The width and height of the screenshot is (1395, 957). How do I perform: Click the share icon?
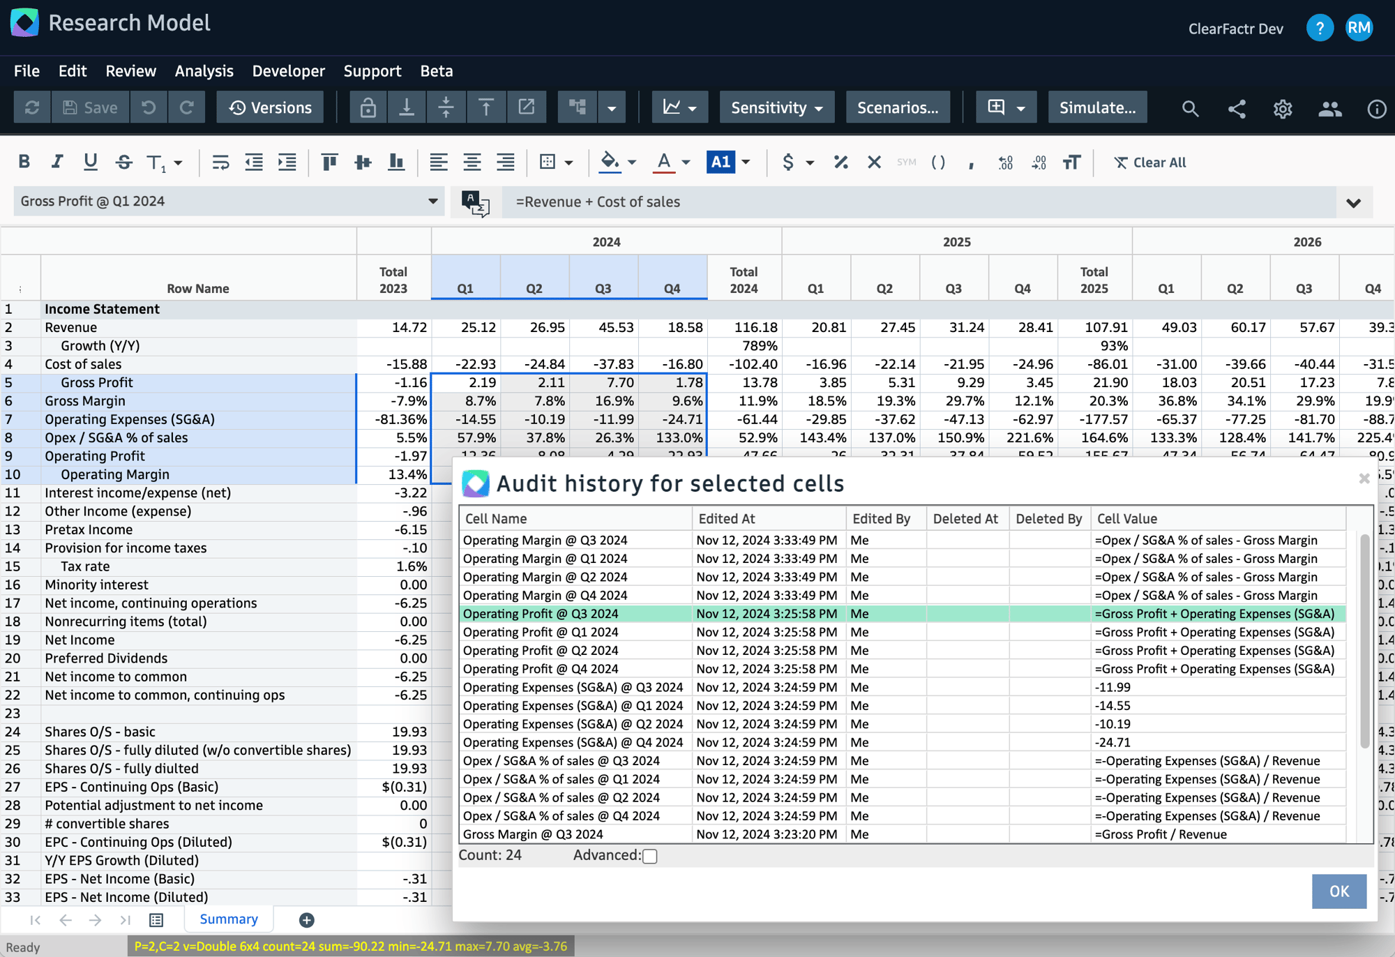1237,108
